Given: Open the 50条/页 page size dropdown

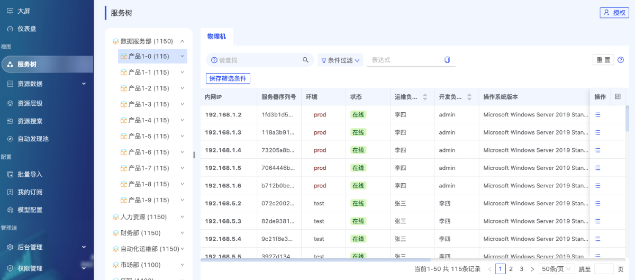Looking at the screenshot, I should (556, 269).
